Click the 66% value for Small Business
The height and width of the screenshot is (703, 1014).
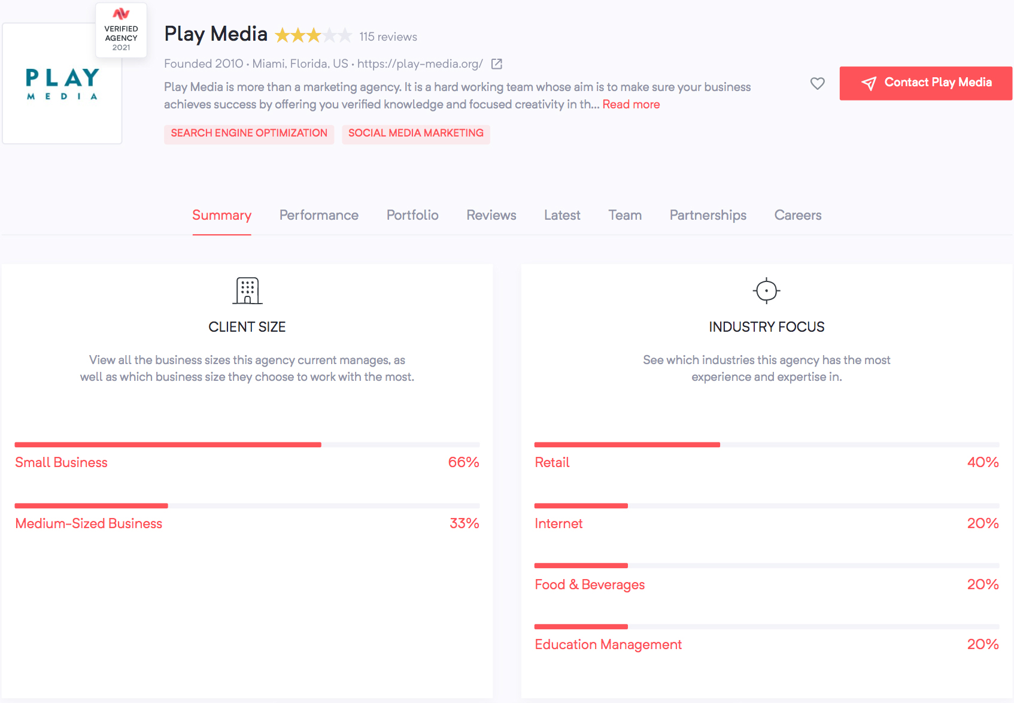click(x=464, y=462)
